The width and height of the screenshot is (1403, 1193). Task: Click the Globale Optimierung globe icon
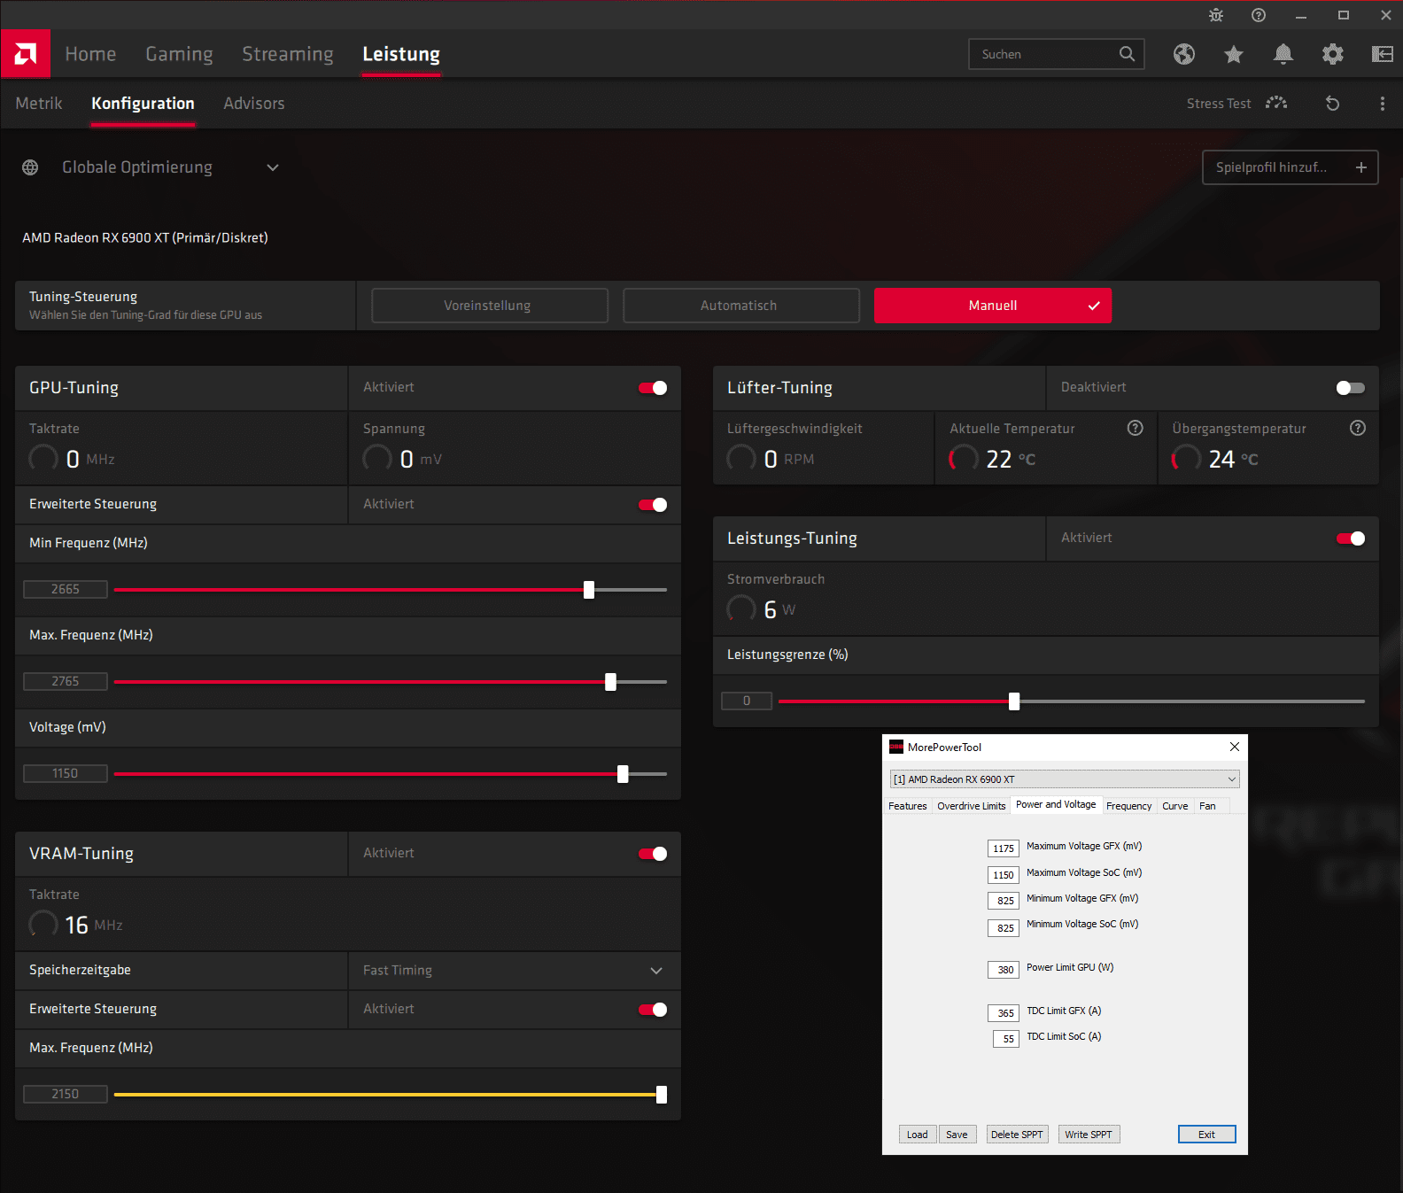[x=30, y=167]
